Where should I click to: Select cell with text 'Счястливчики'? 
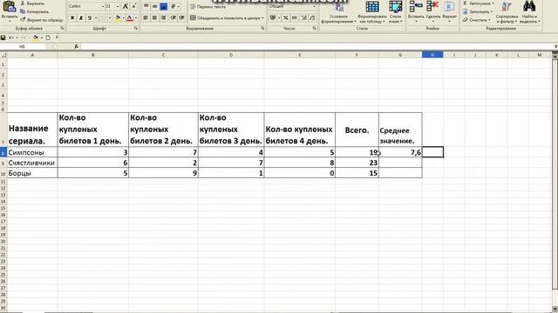32,163
